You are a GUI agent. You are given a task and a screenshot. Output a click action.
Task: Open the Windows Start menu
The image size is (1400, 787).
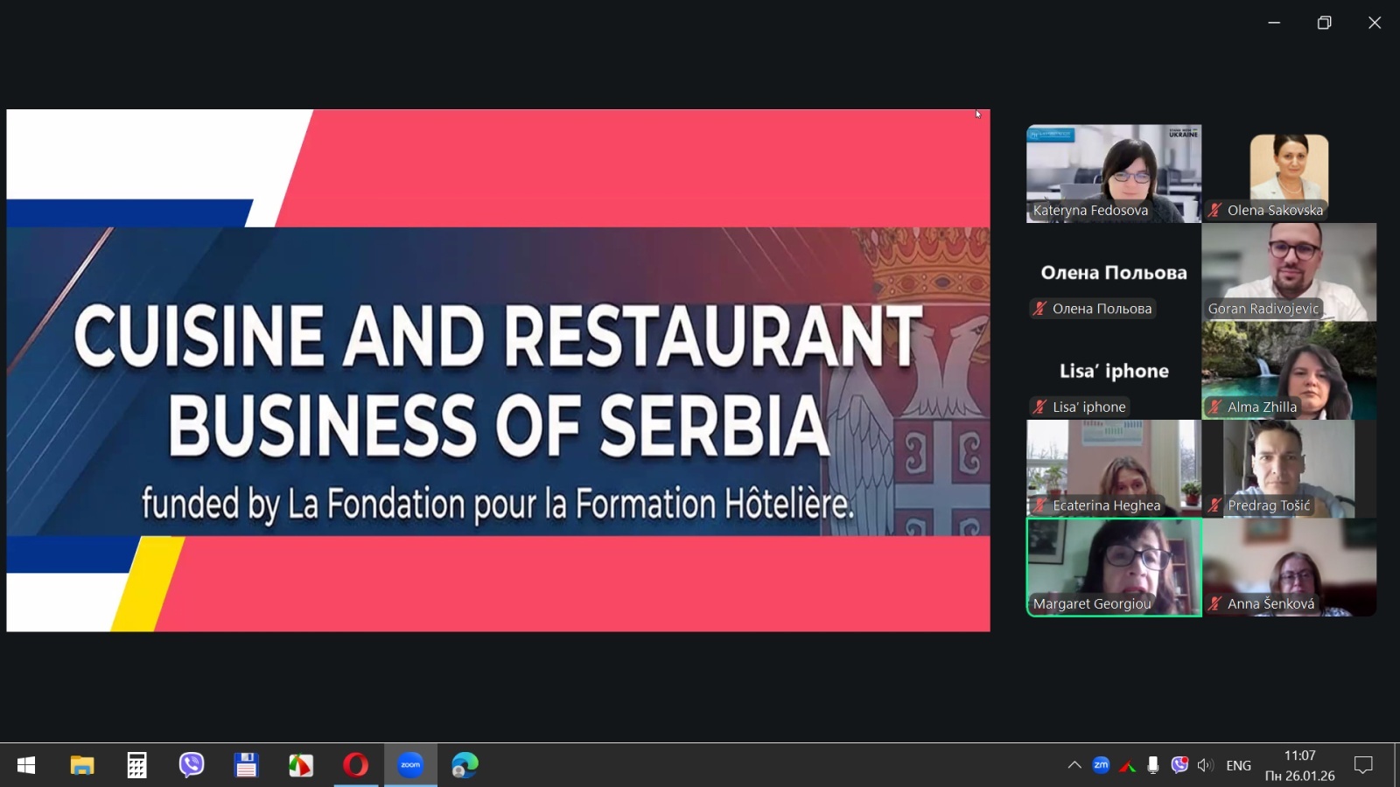(26, 765)
